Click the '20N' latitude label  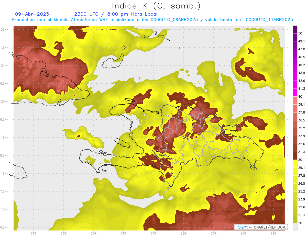pos(4,101)
